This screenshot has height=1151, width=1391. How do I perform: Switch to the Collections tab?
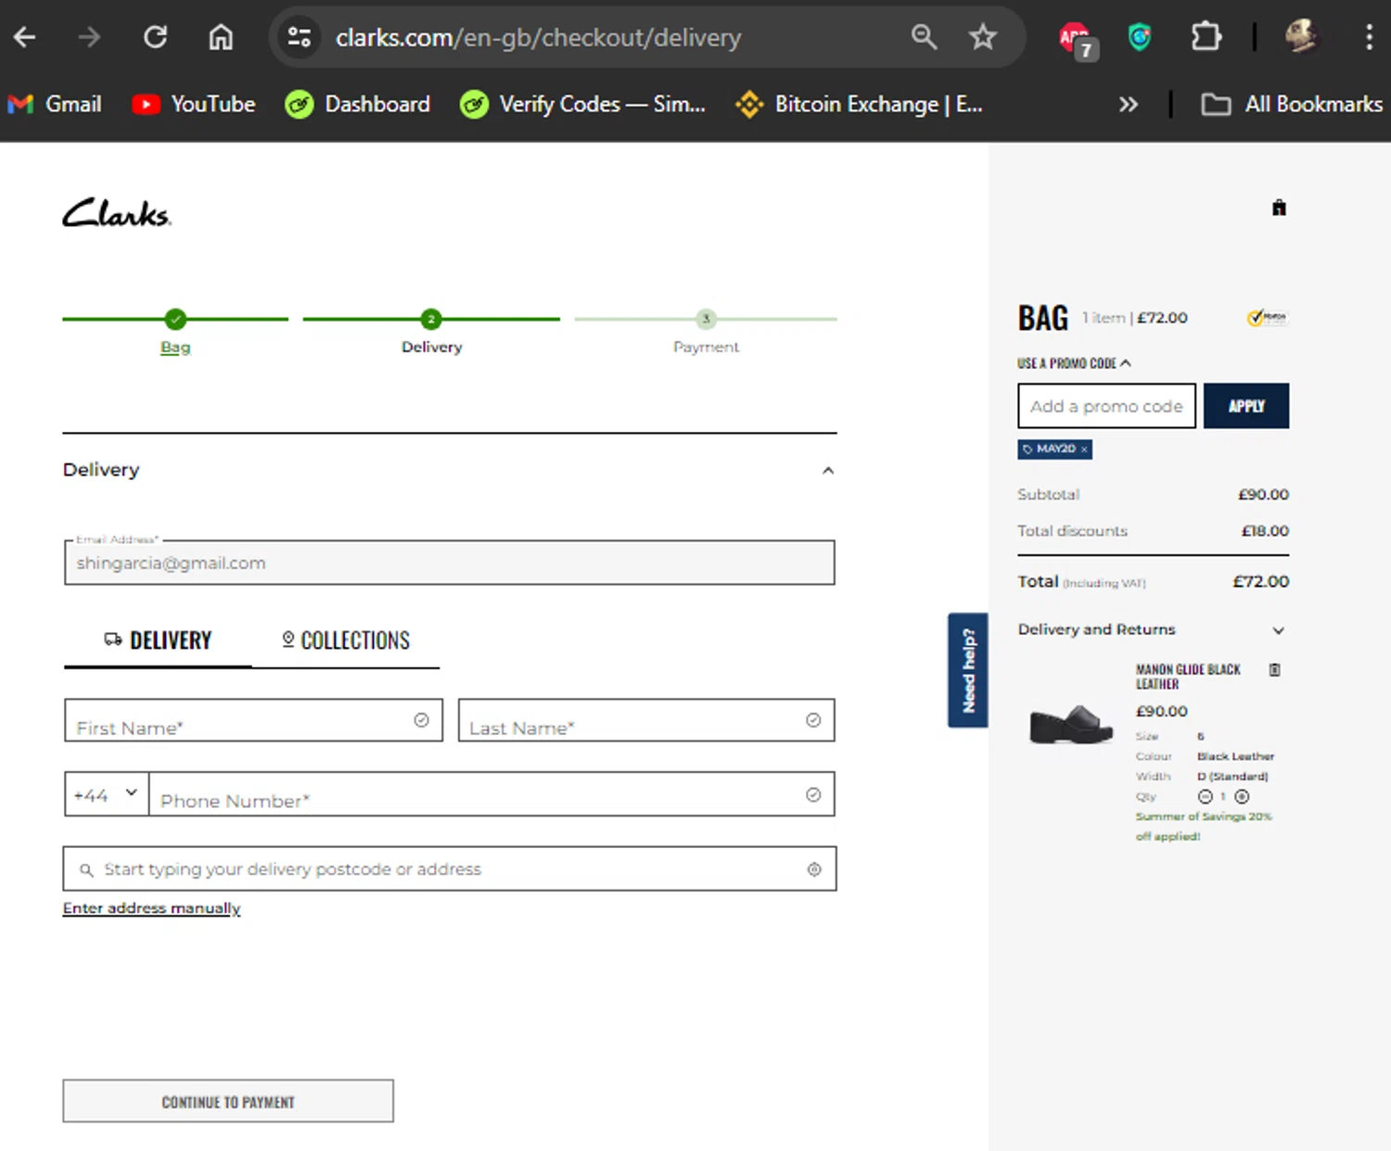[x=346, y=640]
